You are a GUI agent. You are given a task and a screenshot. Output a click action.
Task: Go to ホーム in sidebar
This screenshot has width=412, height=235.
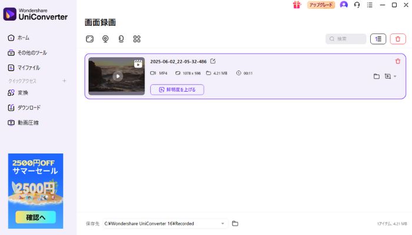pos(18,38)
